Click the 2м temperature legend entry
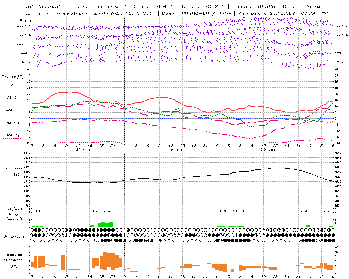Image resolution: width=349 pixels, height=279 pixels. pos(13,85)
